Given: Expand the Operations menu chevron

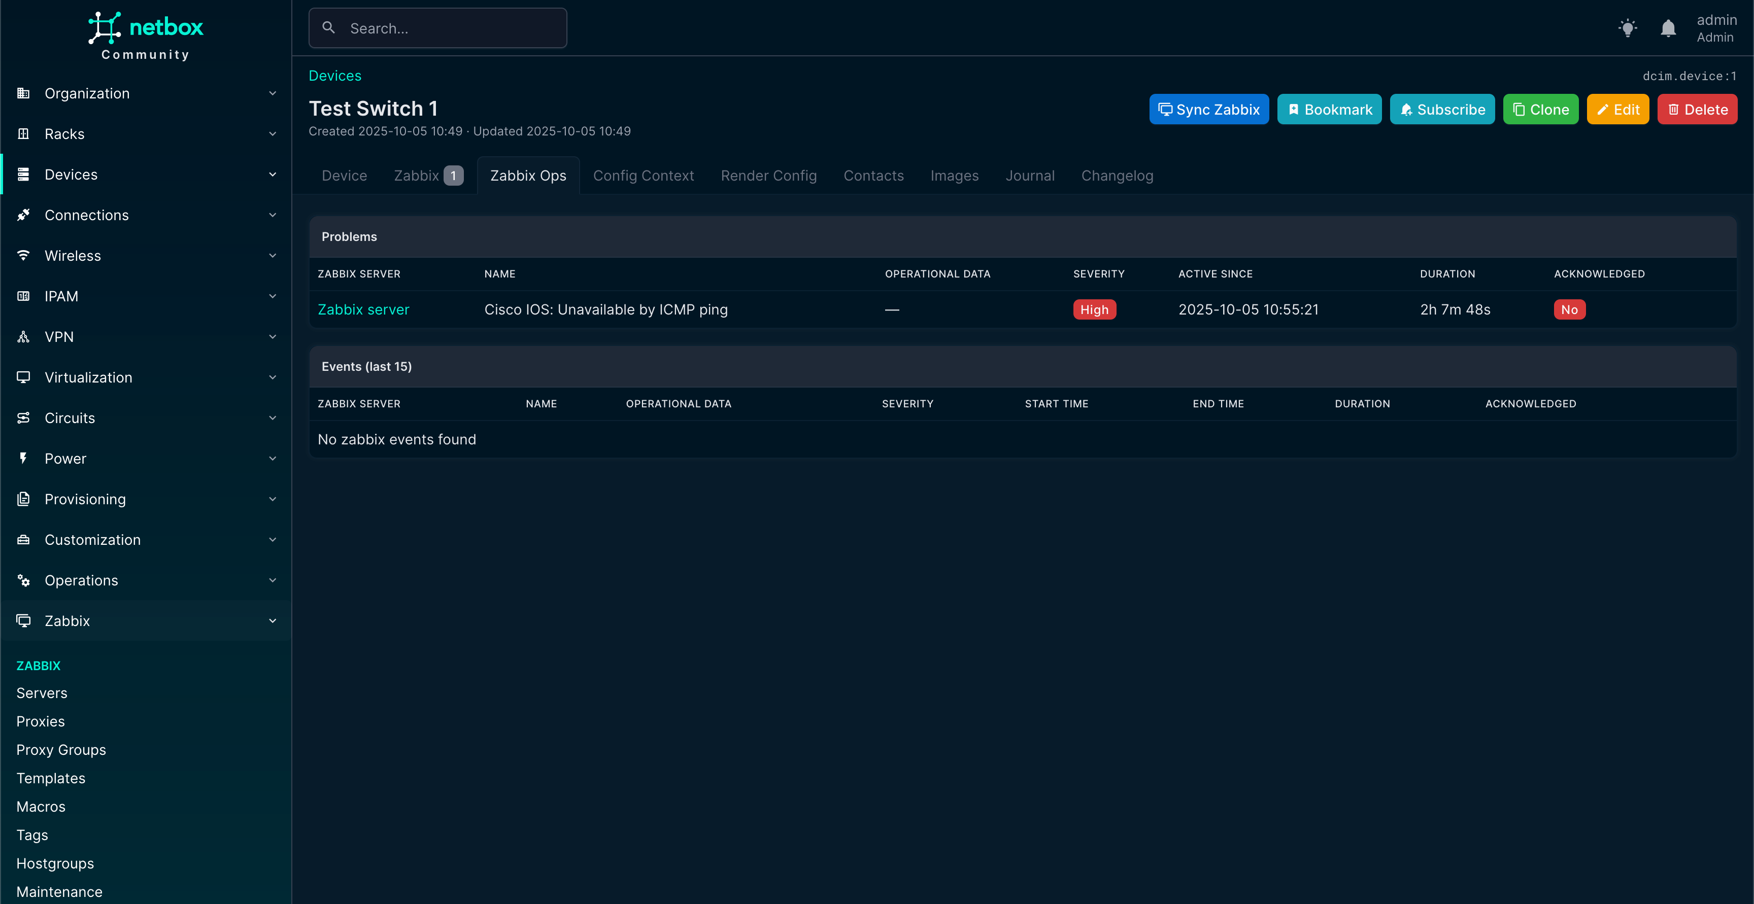Looking at the screenshot, I should pyautogui.click(x=273, y=580).
